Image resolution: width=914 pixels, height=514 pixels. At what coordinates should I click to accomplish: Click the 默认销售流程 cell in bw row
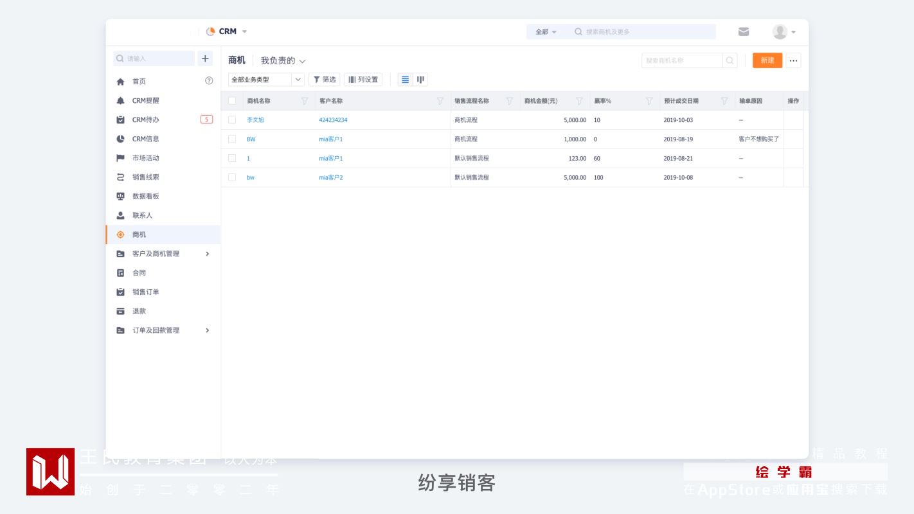click(472, 177)
